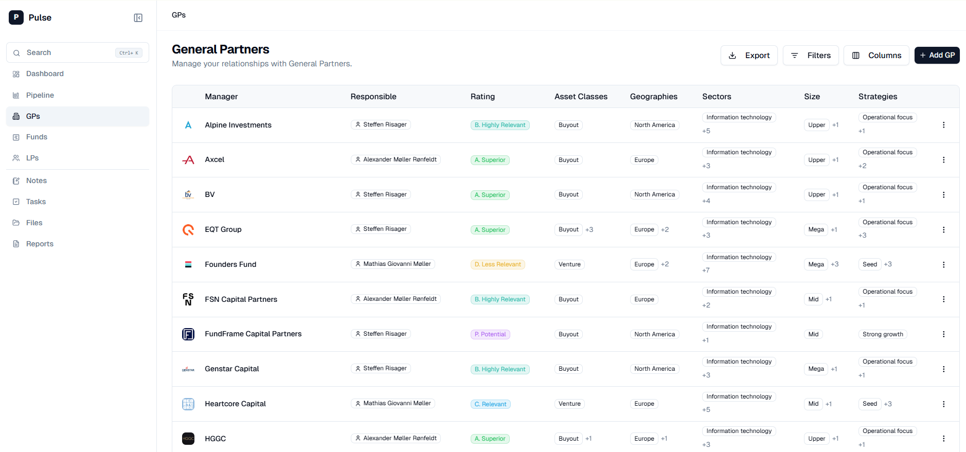Click the HGGC logo icon

tap(188, 439)
